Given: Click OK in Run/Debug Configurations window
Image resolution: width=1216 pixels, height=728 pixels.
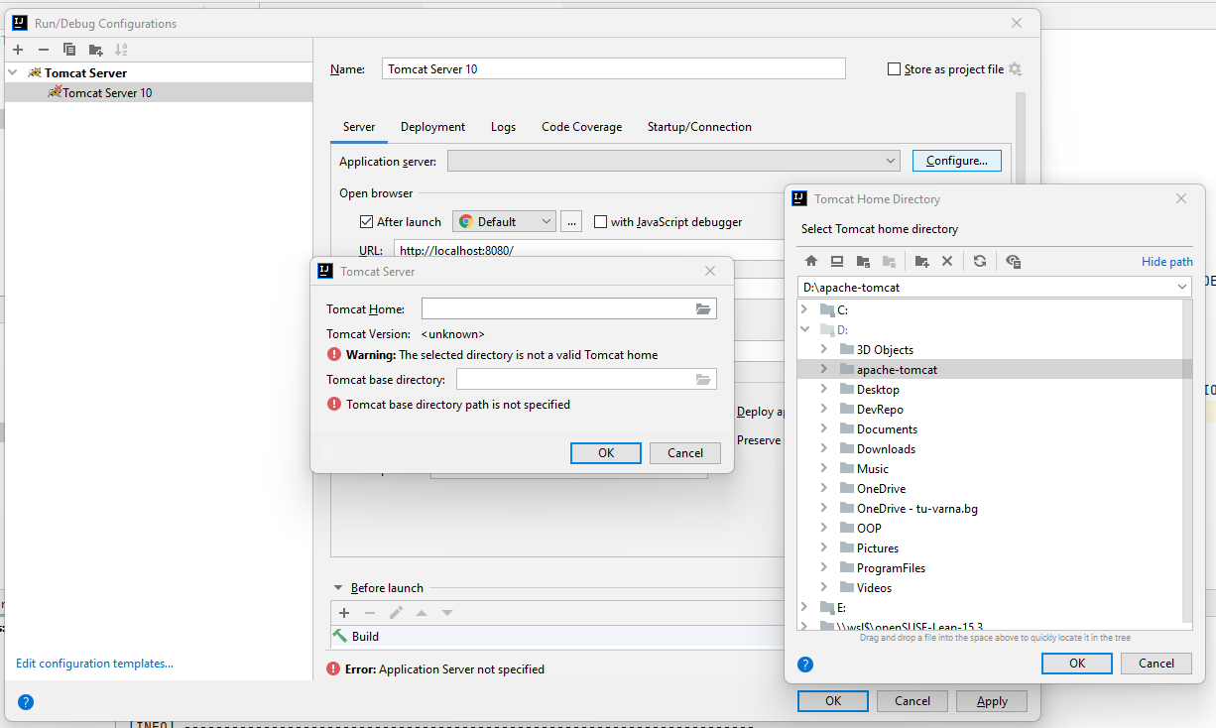Looking at the screenshot, I should (833, 701).
